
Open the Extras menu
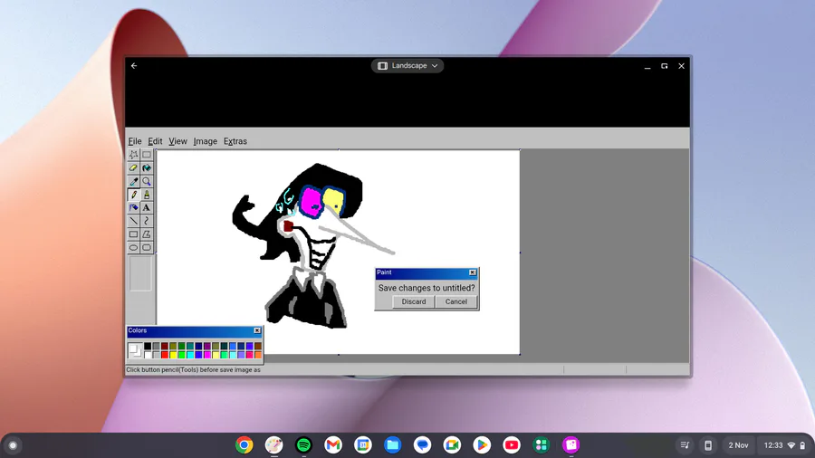(x=235, y=141)
